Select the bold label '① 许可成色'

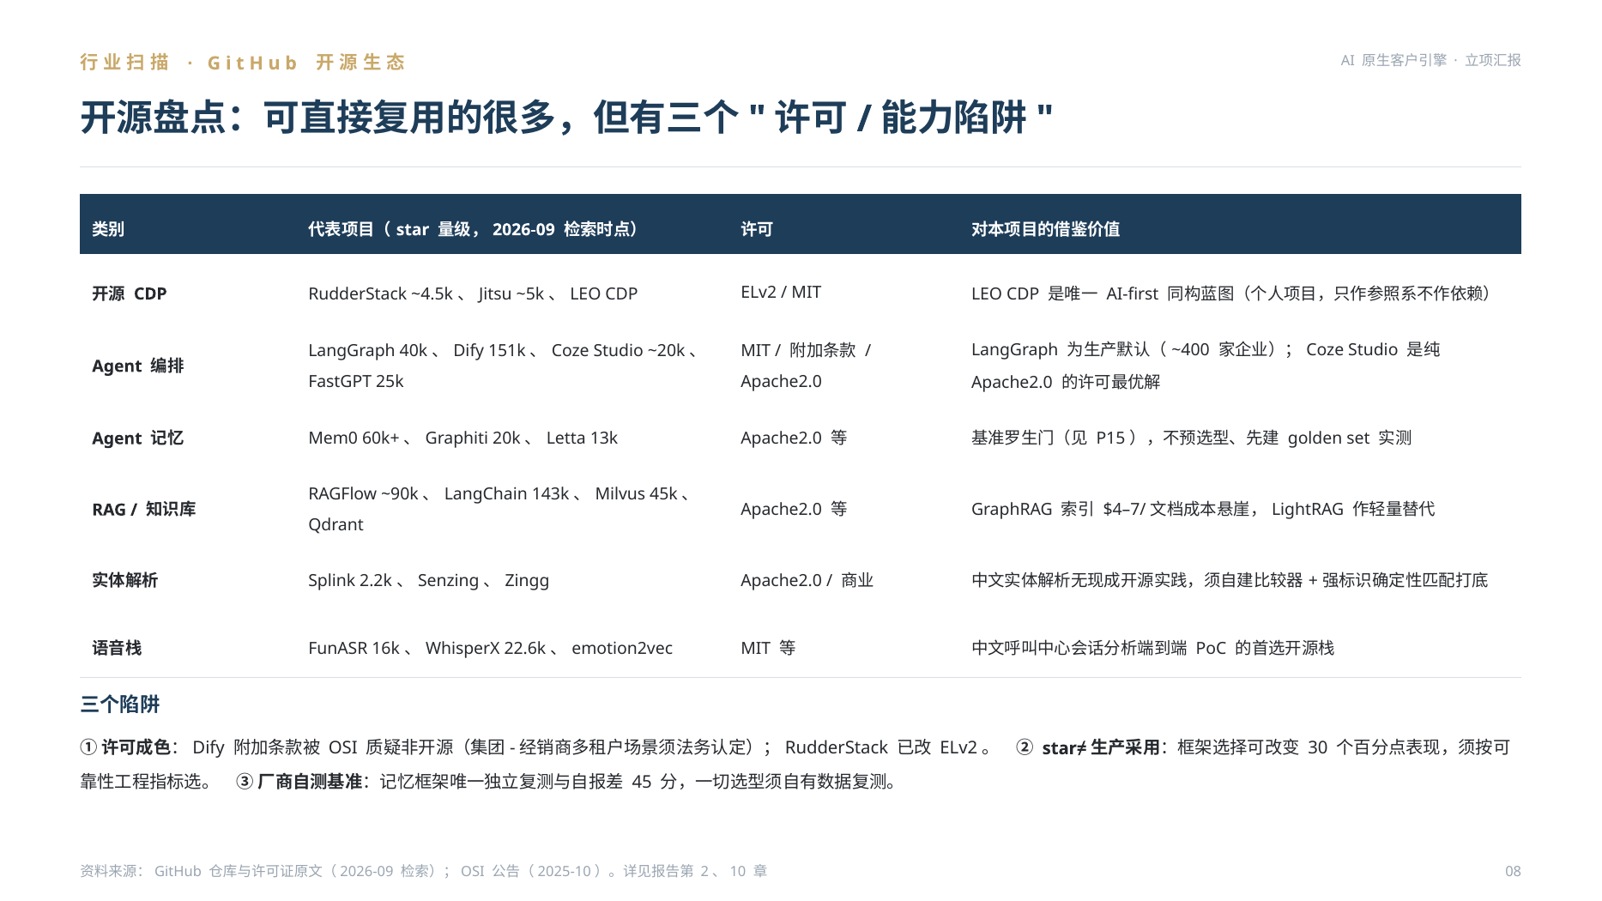pyautogui.click(x=125, y=747)
